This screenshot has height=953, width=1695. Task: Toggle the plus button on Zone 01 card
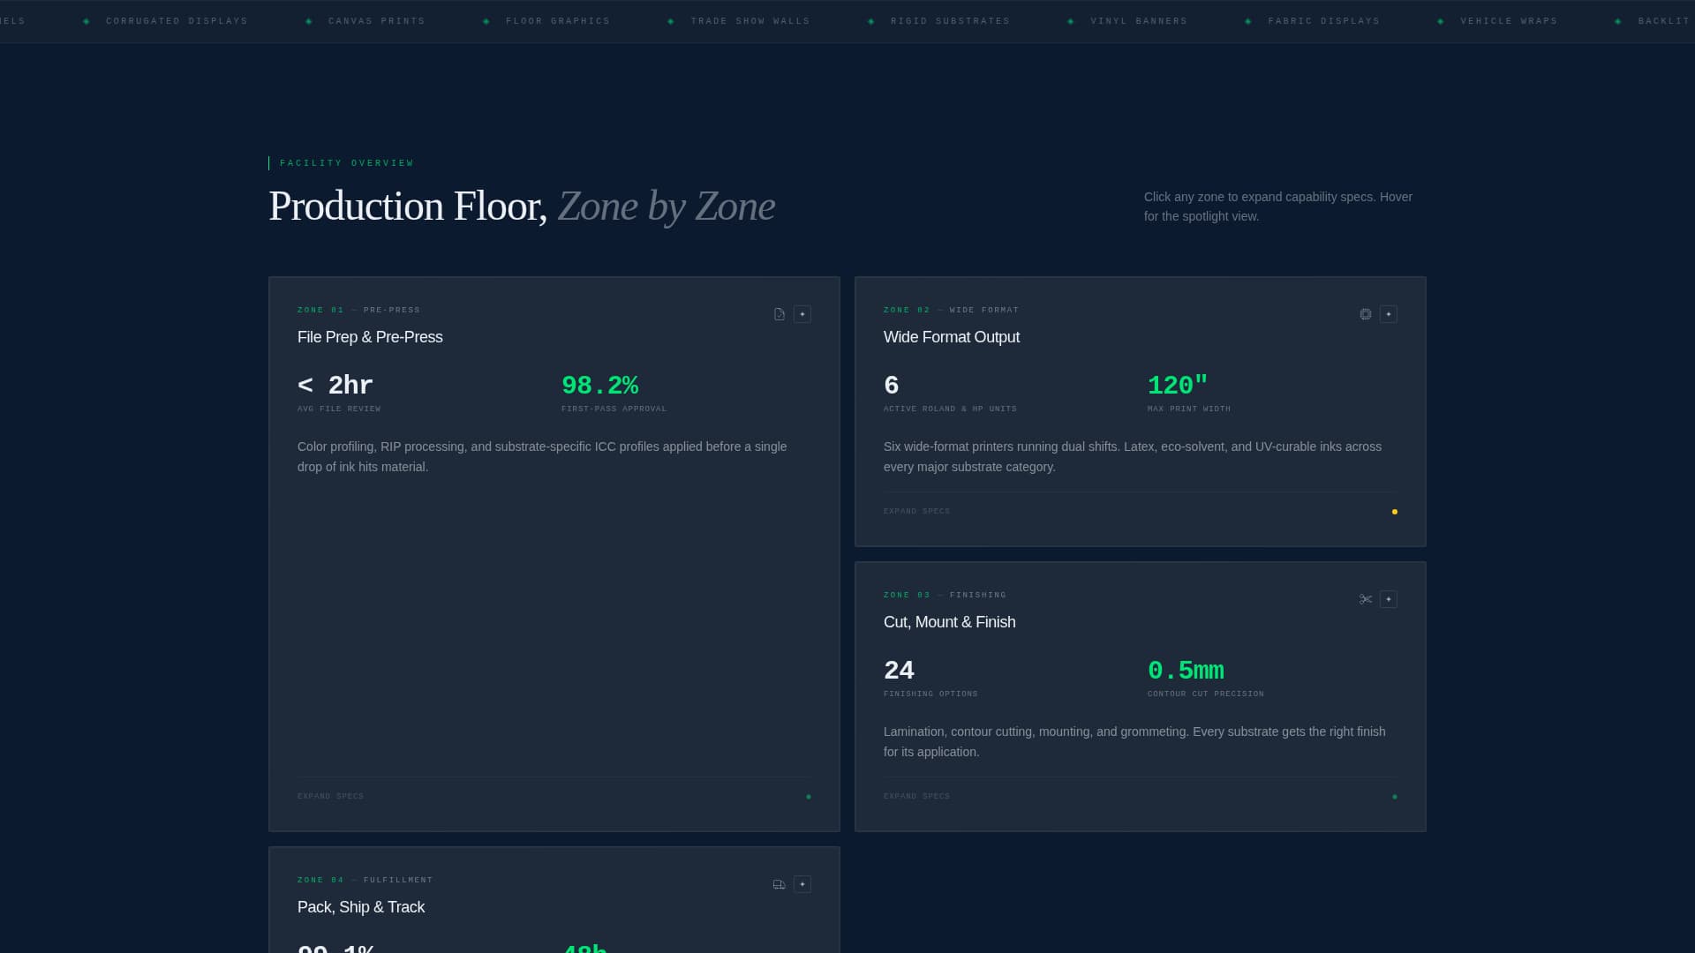tap(802, 314)
